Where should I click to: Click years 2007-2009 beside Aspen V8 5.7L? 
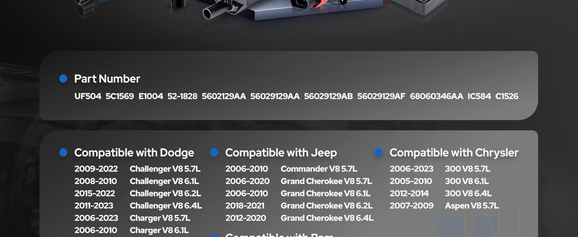click(411, 205)
